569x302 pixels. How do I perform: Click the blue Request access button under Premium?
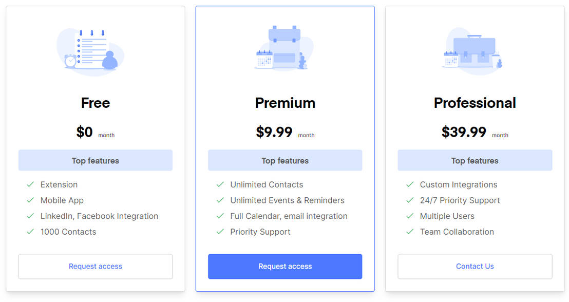tap(285, 266)
